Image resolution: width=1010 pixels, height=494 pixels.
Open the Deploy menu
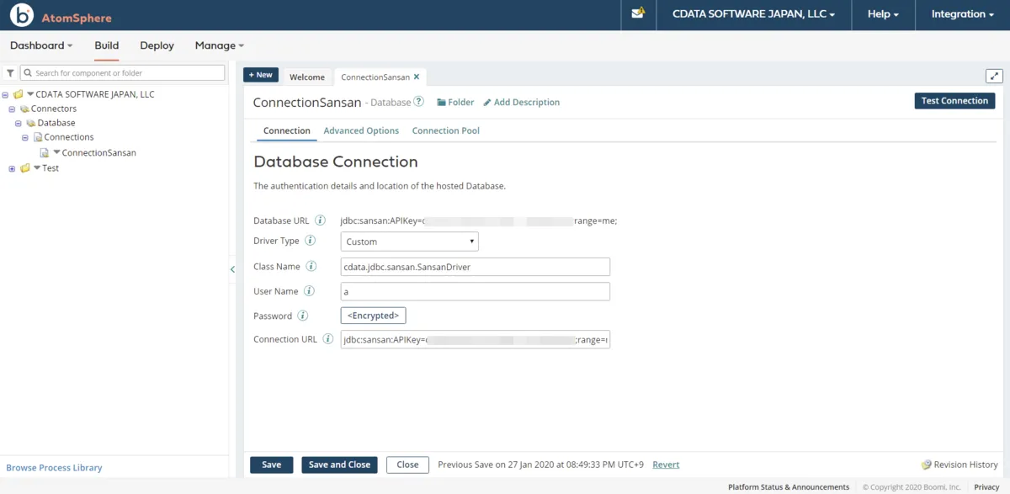click(x=157, y=45)
